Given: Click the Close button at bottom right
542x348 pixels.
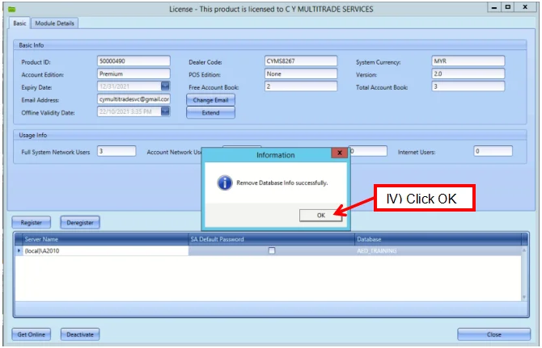Looking at the screenshot, I should [x=493, y=334].
